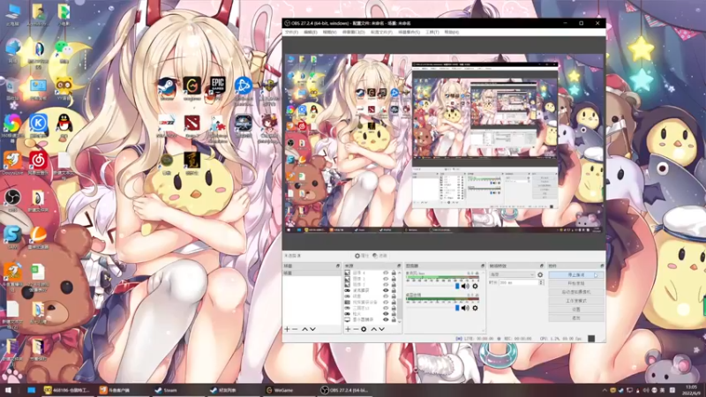Toggle visibility of 场景 source row
Image resolution: width=706 pixels, height=397 pixels.
pos(386,296)
